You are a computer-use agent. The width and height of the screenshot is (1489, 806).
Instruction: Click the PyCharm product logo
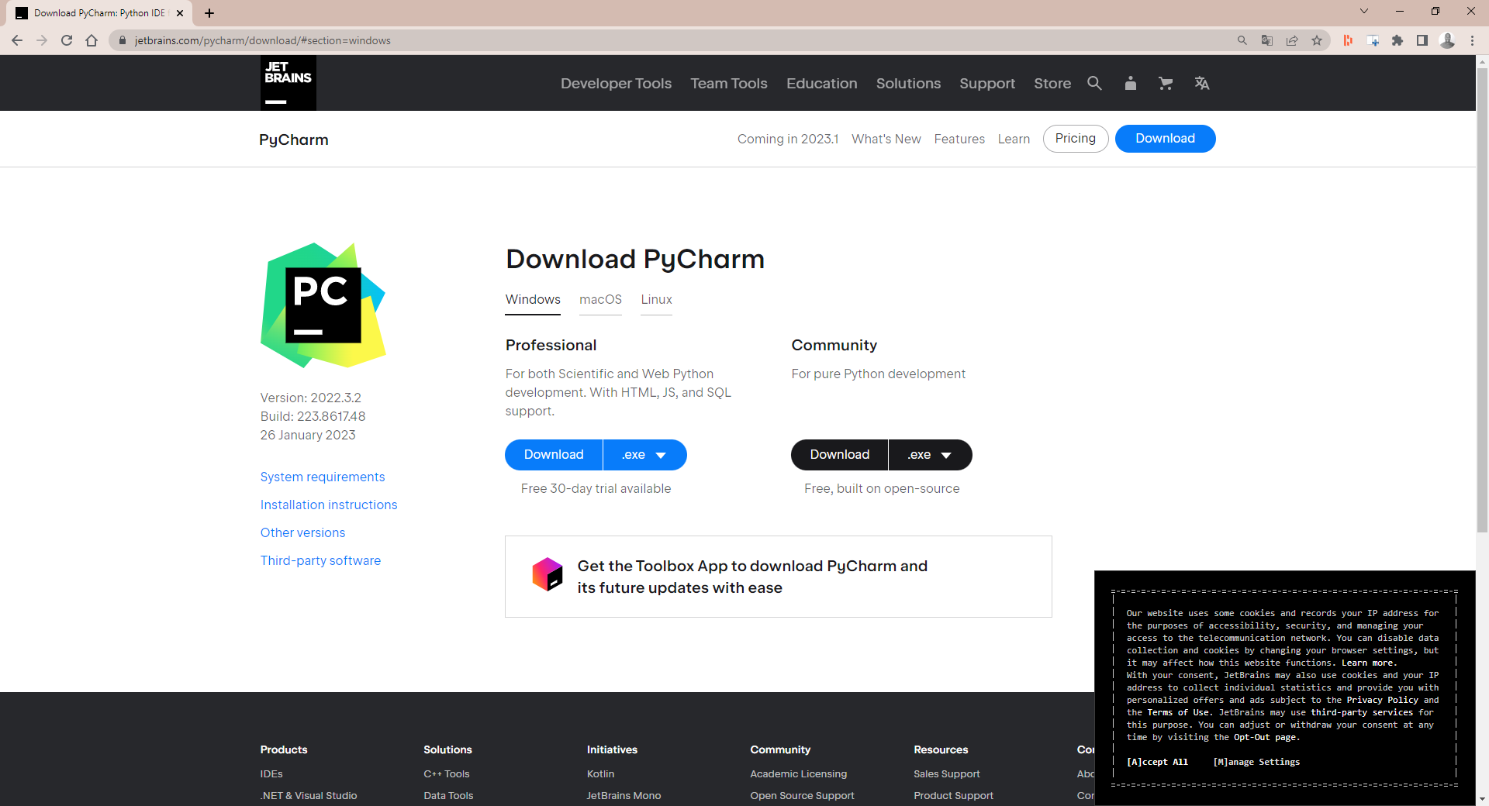323,305
